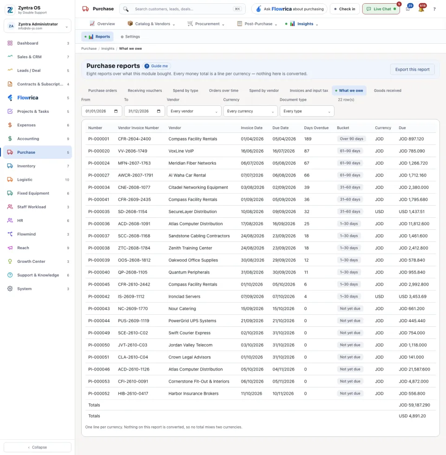Click the Staff Workload people icon

tap(10, 207)
